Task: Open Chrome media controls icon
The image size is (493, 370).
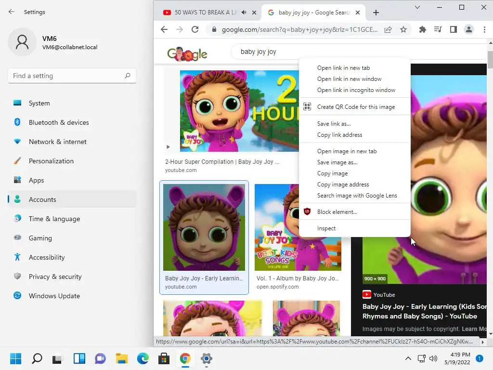Action: pos(438,29)
